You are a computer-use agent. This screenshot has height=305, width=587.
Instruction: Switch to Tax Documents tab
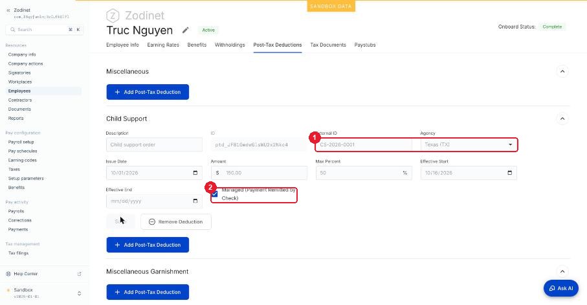[x=328, y=45]
